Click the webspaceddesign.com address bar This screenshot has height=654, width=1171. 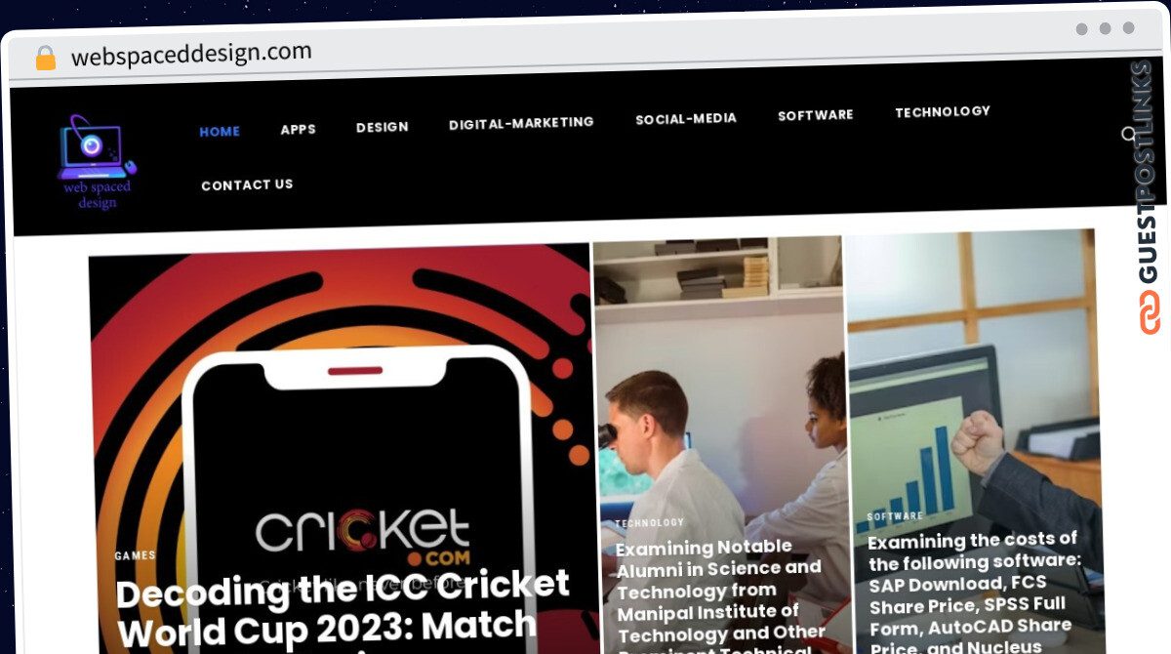point(191,54)
